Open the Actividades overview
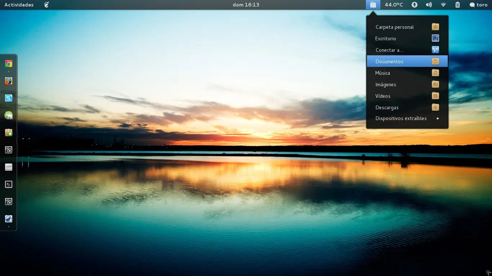Screen dimensions: 492x276 click(x=19, y=5)
